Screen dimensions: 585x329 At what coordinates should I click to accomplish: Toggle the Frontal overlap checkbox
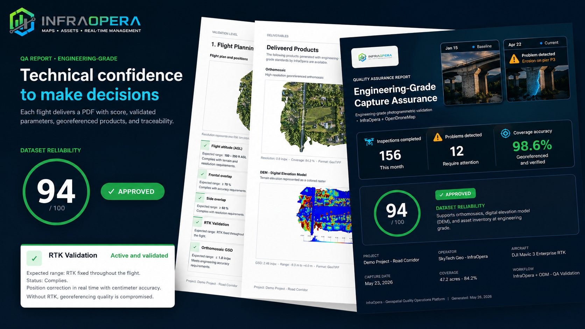pyautogui.click(x=202, y=174)
